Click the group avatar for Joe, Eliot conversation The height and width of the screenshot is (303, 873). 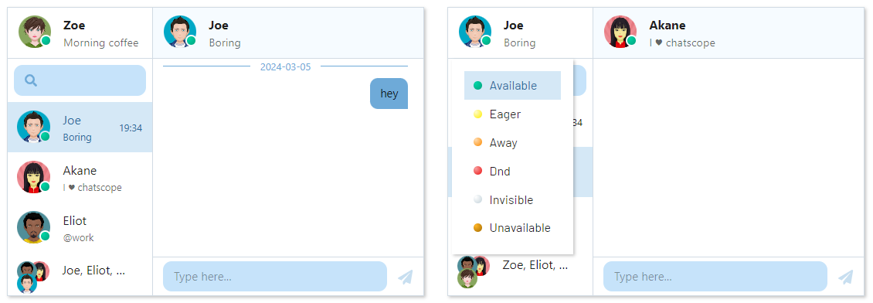[x=32, y=276]
